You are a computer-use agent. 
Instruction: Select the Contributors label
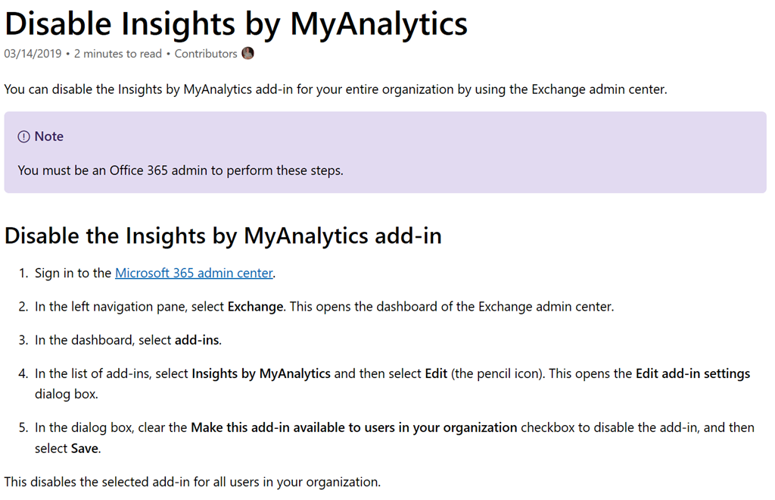click(x=206, y=54)
